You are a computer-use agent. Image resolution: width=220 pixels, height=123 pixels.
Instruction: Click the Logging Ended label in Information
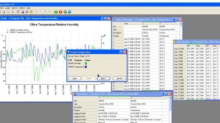pos(79,117)
